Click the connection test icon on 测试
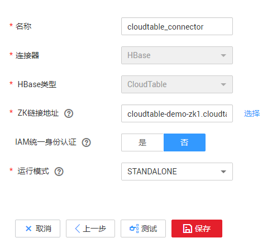The height and width of the screenshot is (252, 272). click(134, 229)
